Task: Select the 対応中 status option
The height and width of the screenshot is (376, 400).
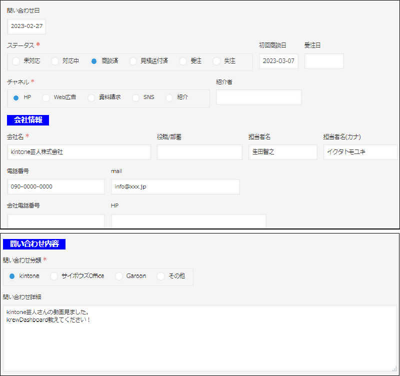Action: (55, 61)
